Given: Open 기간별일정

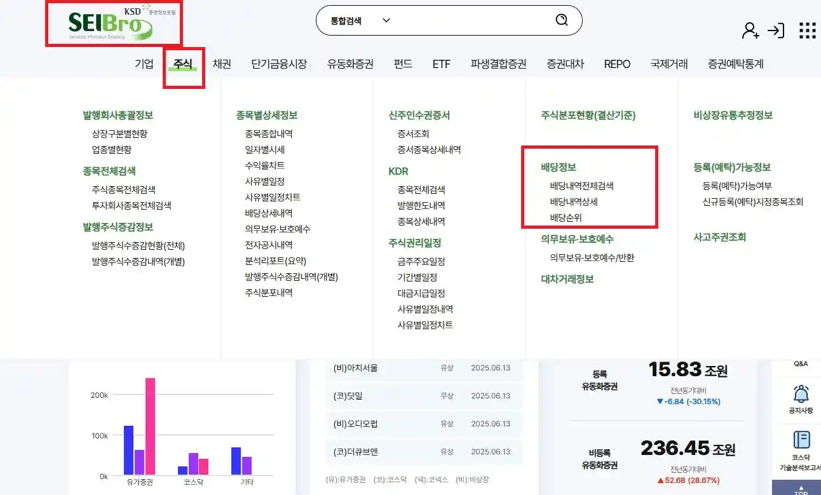Looking at the screenshot, I should [417, 277].
